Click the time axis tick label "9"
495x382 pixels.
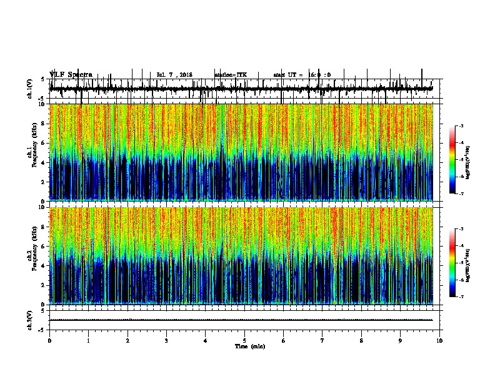click(400, 341)
